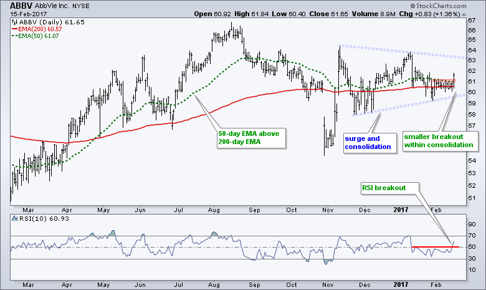Click the 'RSI breakout' annotation label

pyautogui.click(x=390, y=188)
